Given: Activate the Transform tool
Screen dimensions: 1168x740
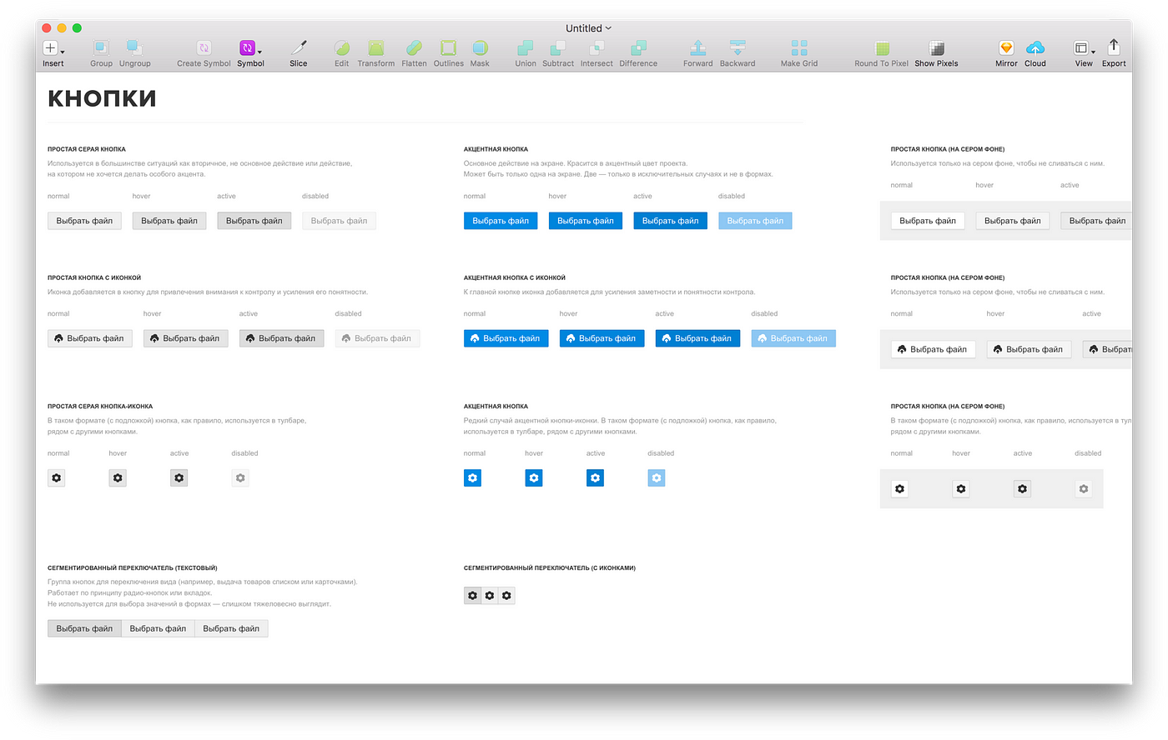Looking at the screenshot, I should (376, 47).
